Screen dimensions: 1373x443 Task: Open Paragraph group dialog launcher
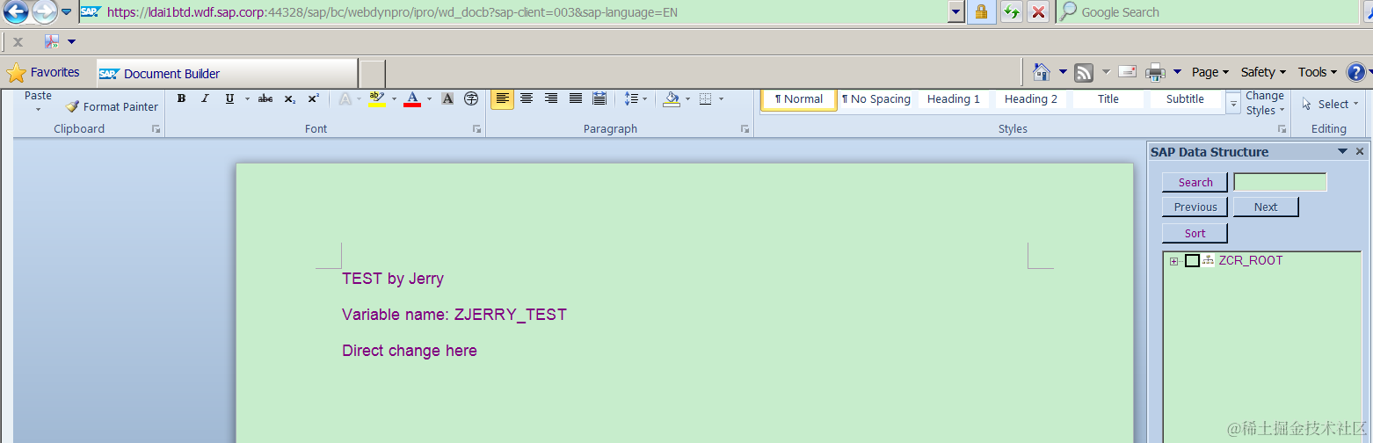point(745,129)
